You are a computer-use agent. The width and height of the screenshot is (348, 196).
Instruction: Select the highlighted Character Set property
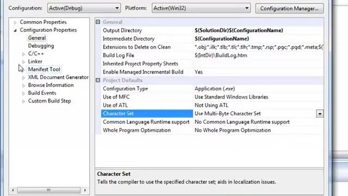coord(147,114)
